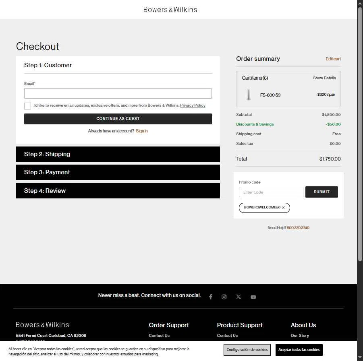
Task: Click the Shipping cost Free value
Action: pos(336,134)
